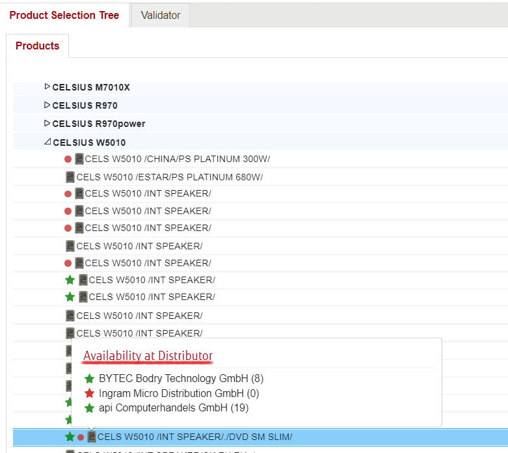This screenshot has height=453, width=508.
Task: Click green star of highlighted DVD SM SLIM row
Action: [x=70, y=437]
